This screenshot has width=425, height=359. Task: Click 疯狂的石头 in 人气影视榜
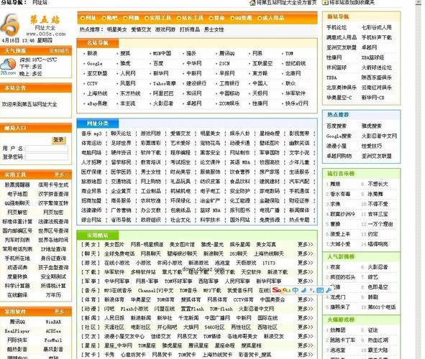click(x=342, y=277)
